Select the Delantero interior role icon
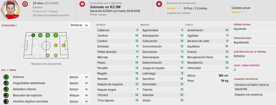The width and height of the screenshot is (276, 105). 6,89
